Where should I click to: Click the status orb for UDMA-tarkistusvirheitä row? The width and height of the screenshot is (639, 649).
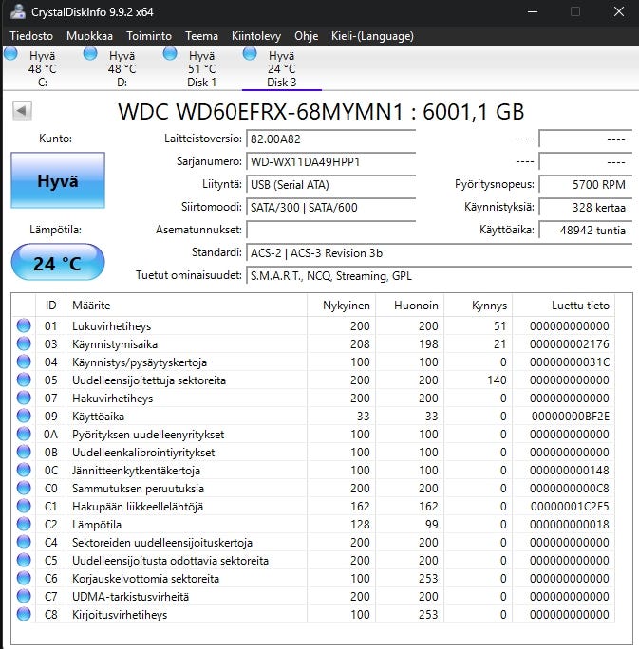24,596
